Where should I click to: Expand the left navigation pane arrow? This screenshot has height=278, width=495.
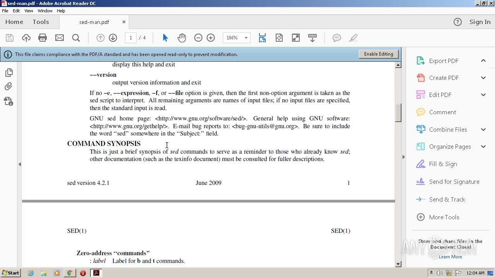click(x=20, y=164)
